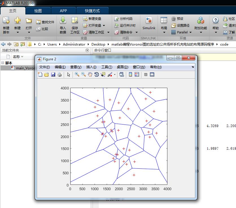Viewport: 236px width, 208px height.
Task: Toggle the Zoom In tool
Action: click(77, 74)
